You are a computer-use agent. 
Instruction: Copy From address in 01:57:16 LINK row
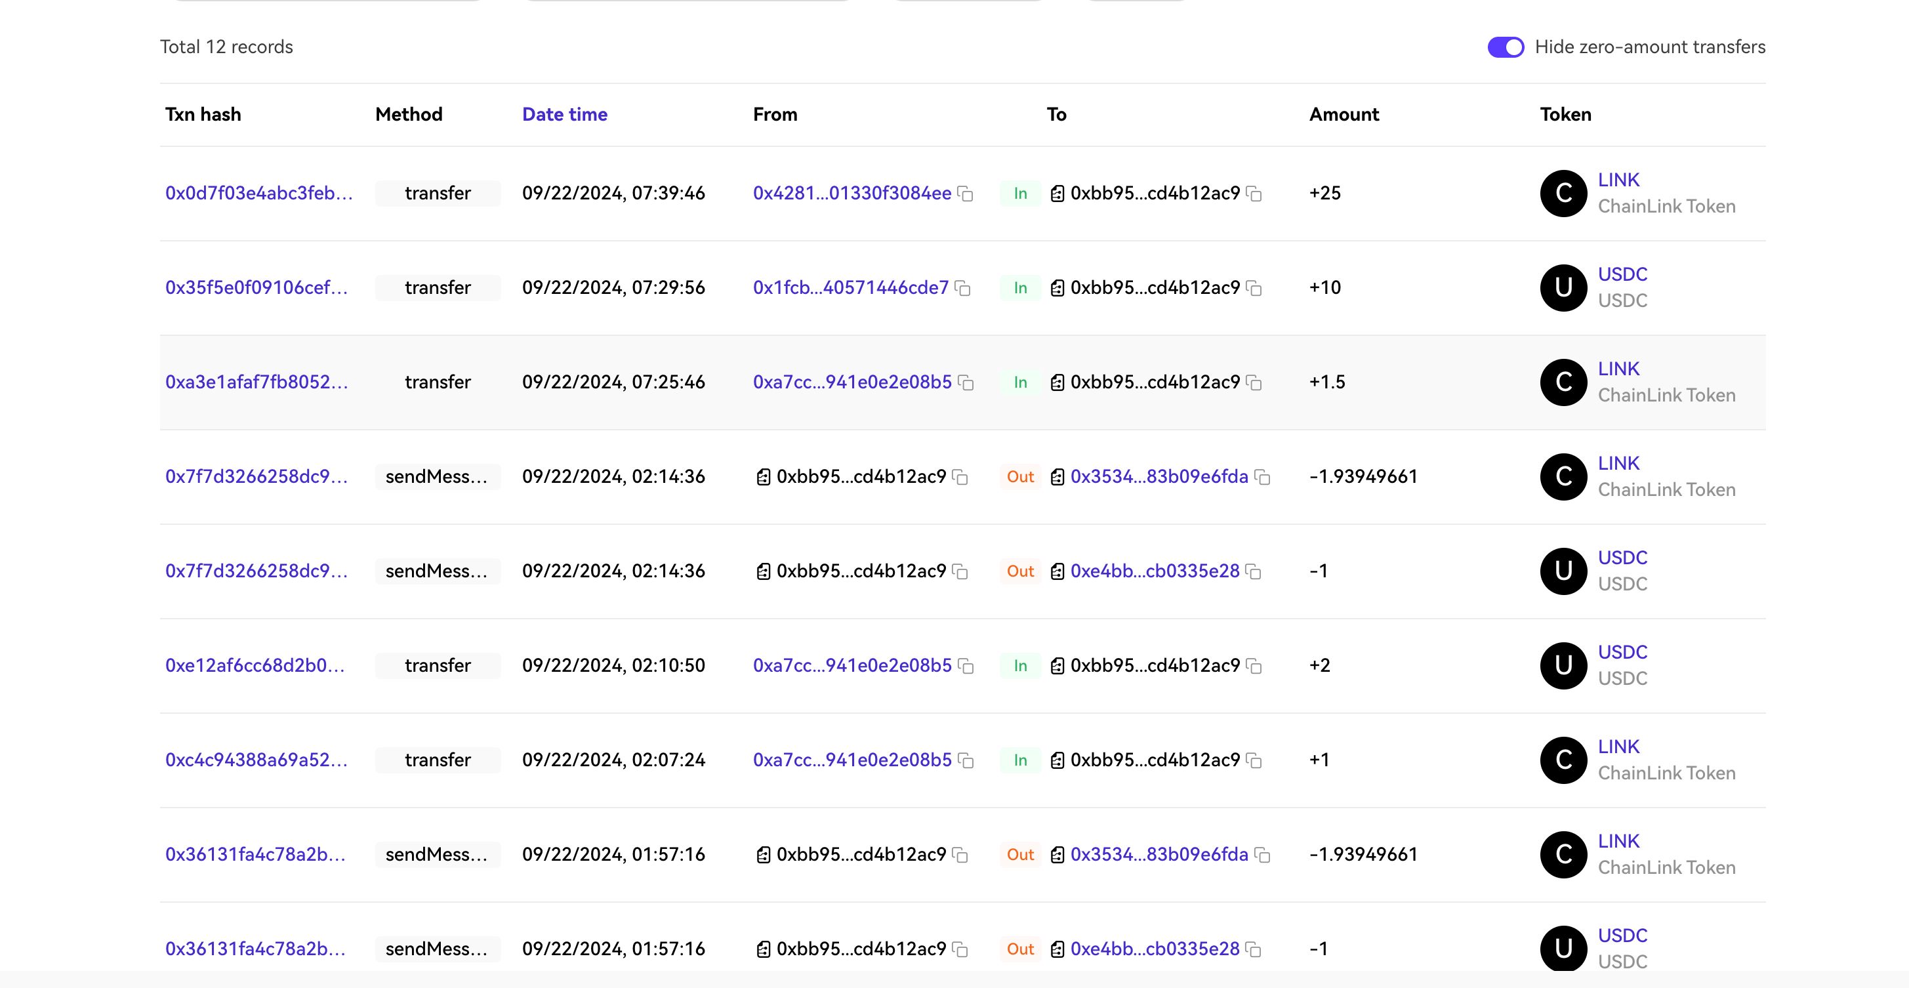coord(960,855)
